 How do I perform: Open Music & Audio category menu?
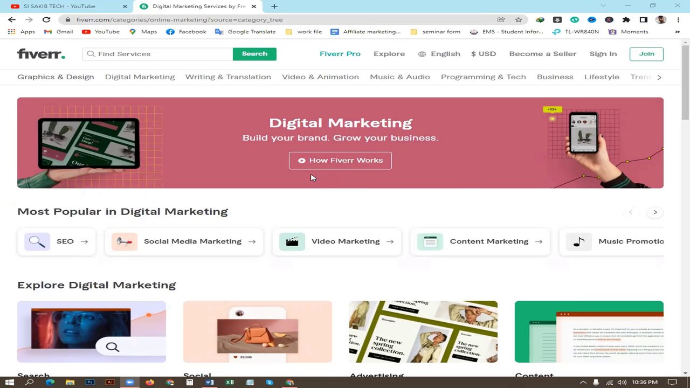(400, 77)
